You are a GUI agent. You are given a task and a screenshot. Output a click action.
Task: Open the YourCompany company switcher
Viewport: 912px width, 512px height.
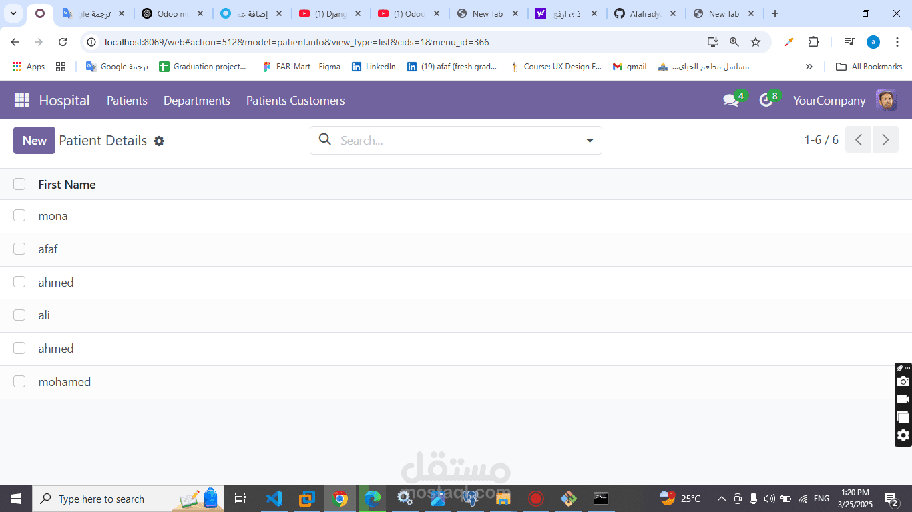[x=829, y=101]
